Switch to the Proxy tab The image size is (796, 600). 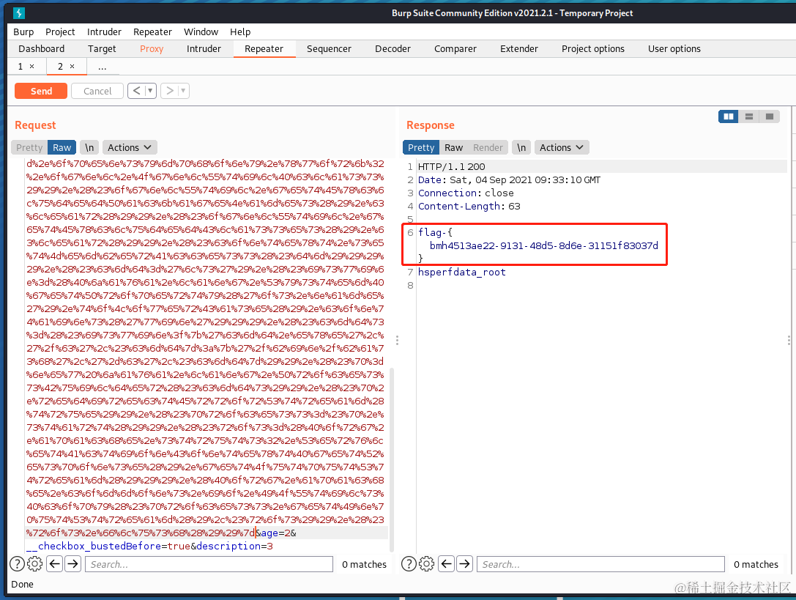pyautogui.click(x=152, y=49)
